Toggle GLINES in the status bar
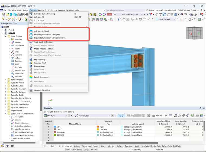206x155 pixels. pos(87,150)
